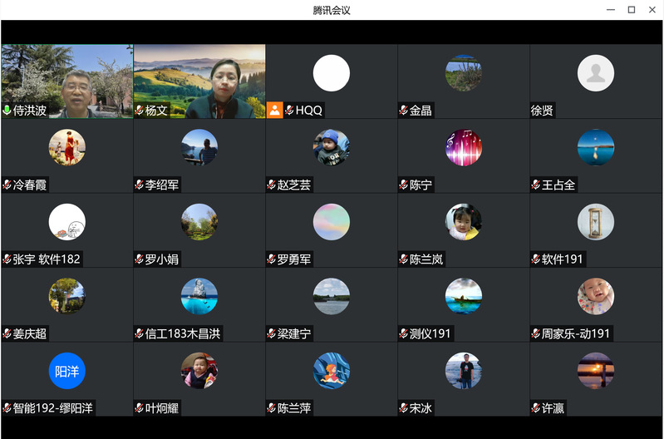Click the muted mic icon beside 杨文
The width and height of the screenshot is (664, 439).
pos(140,111)
